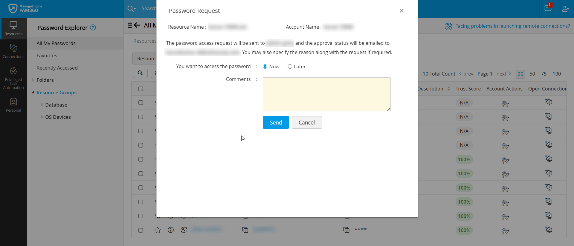
Task: Choose Later for password access
Action: coord(290,66)
